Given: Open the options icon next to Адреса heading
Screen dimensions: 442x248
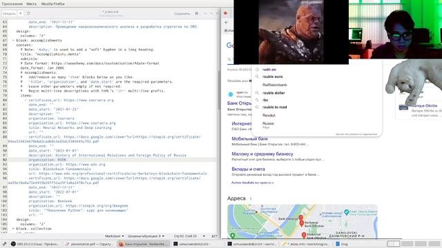Looking at the screenshot, I should coord(251,198).
